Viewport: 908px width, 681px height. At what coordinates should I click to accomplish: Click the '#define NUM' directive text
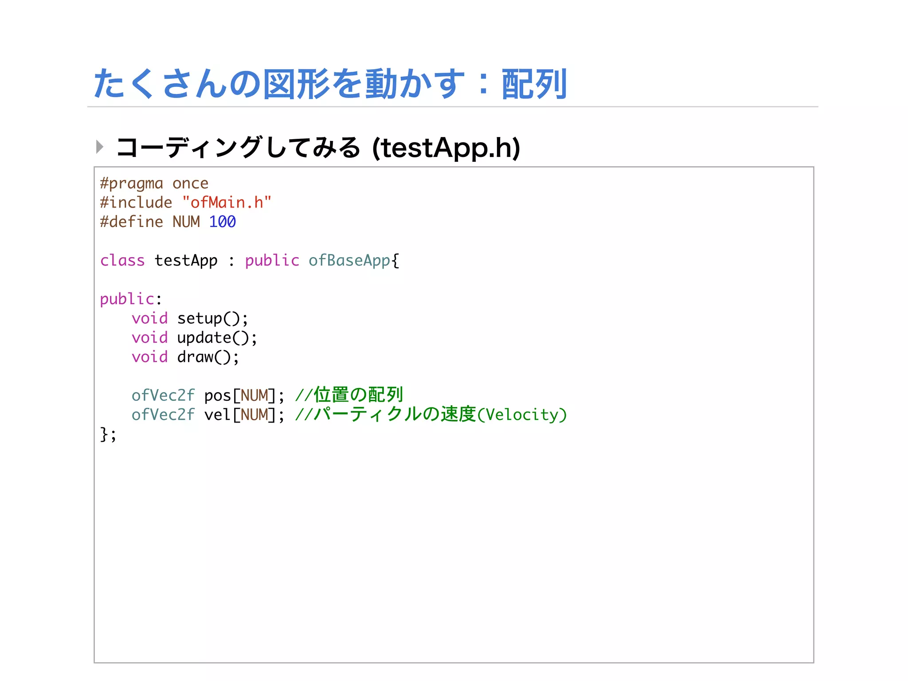(150, 222)
